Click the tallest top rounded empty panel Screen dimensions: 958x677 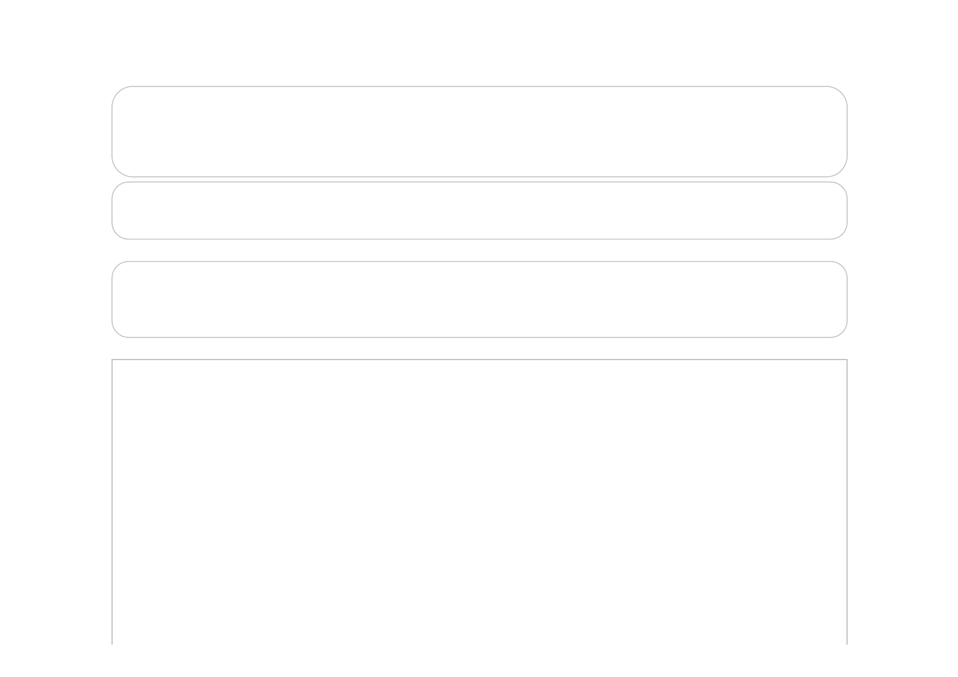(x=479, y=131)
